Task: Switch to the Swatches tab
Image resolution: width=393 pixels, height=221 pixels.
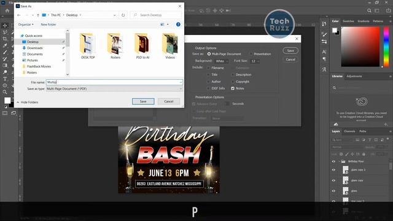Action: 348,21
